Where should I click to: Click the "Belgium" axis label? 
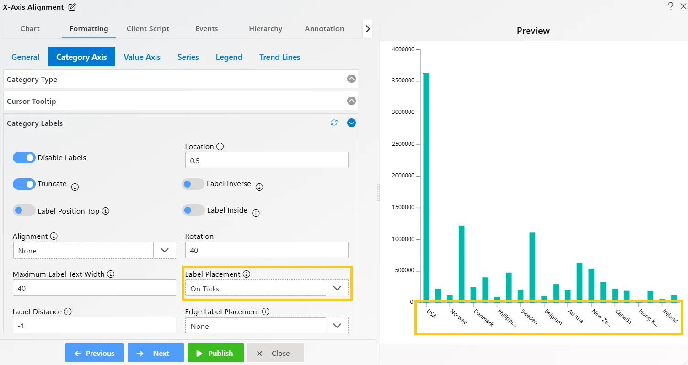(553, 317)
